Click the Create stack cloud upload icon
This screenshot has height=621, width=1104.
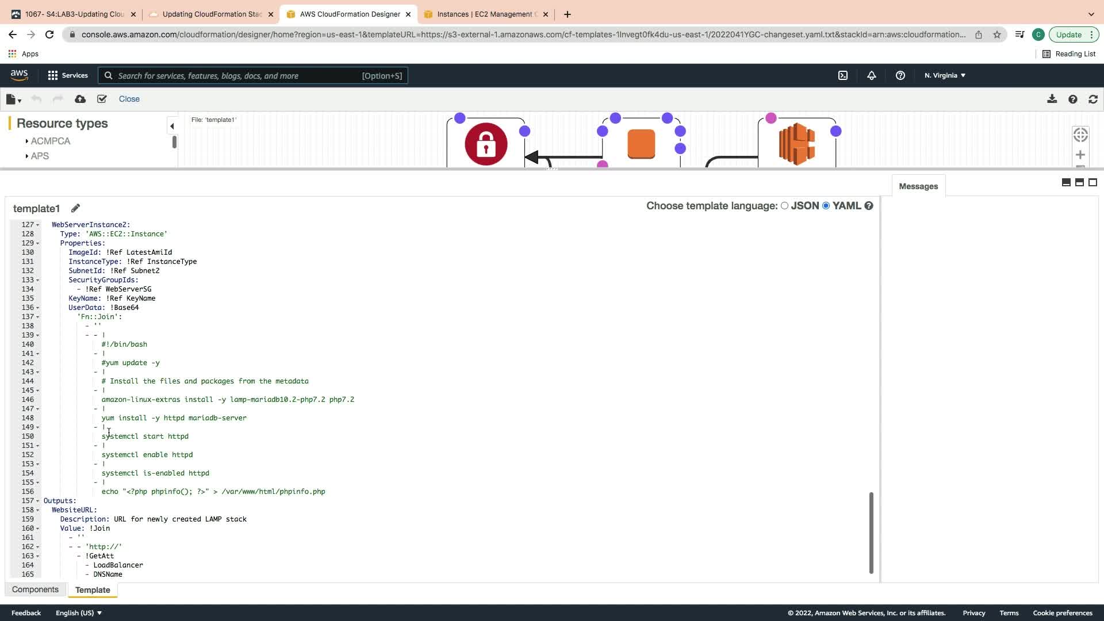click(80, 99)
